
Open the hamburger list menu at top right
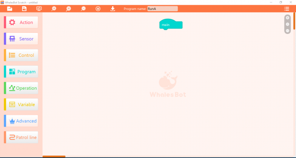(x=286, y=8)
